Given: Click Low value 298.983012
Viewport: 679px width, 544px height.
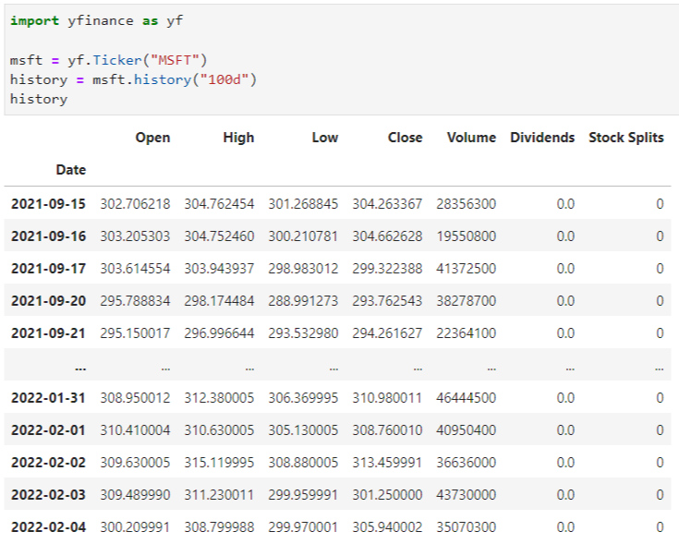Looking at the screenshot, I should [303, 269].
